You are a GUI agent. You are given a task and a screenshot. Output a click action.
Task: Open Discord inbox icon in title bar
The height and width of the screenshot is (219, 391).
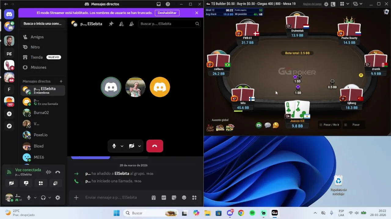coord(159,4)
